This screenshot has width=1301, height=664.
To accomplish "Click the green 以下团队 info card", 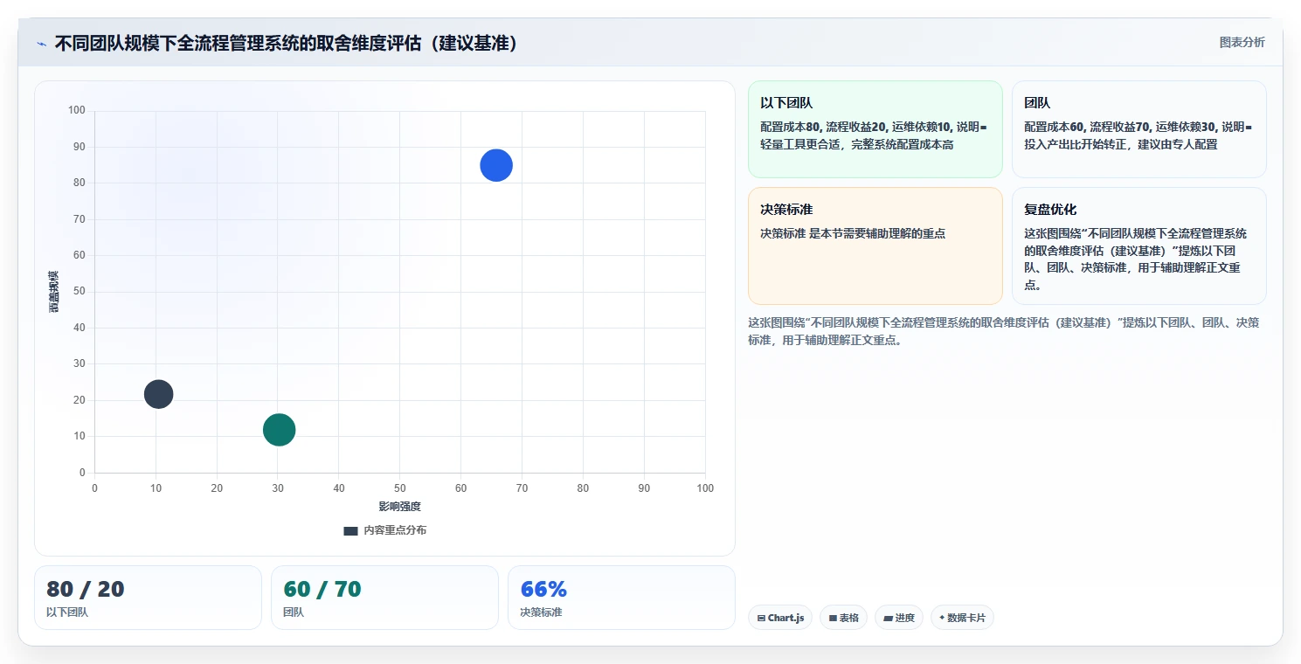I will (x=875, y=129).
